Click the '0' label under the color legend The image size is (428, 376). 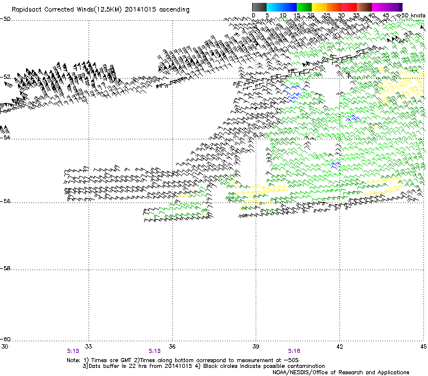(253, 16)
